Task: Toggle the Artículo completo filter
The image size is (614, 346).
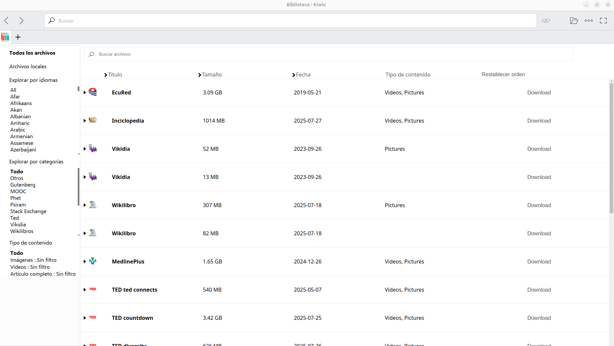Action: 43,274
